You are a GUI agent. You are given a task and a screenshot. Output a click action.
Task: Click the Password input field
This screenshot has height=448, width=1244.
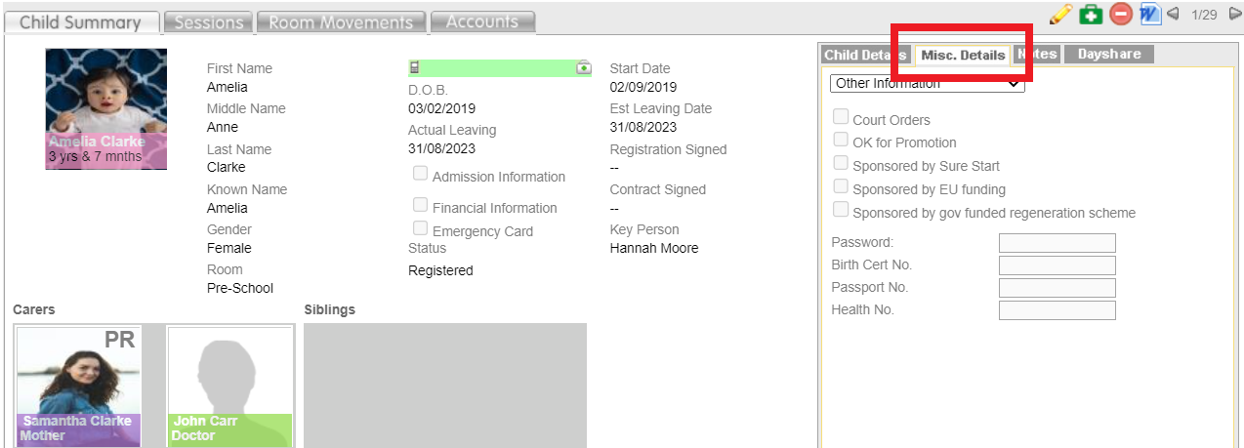pyautogui.click(x=1057, y=243)
